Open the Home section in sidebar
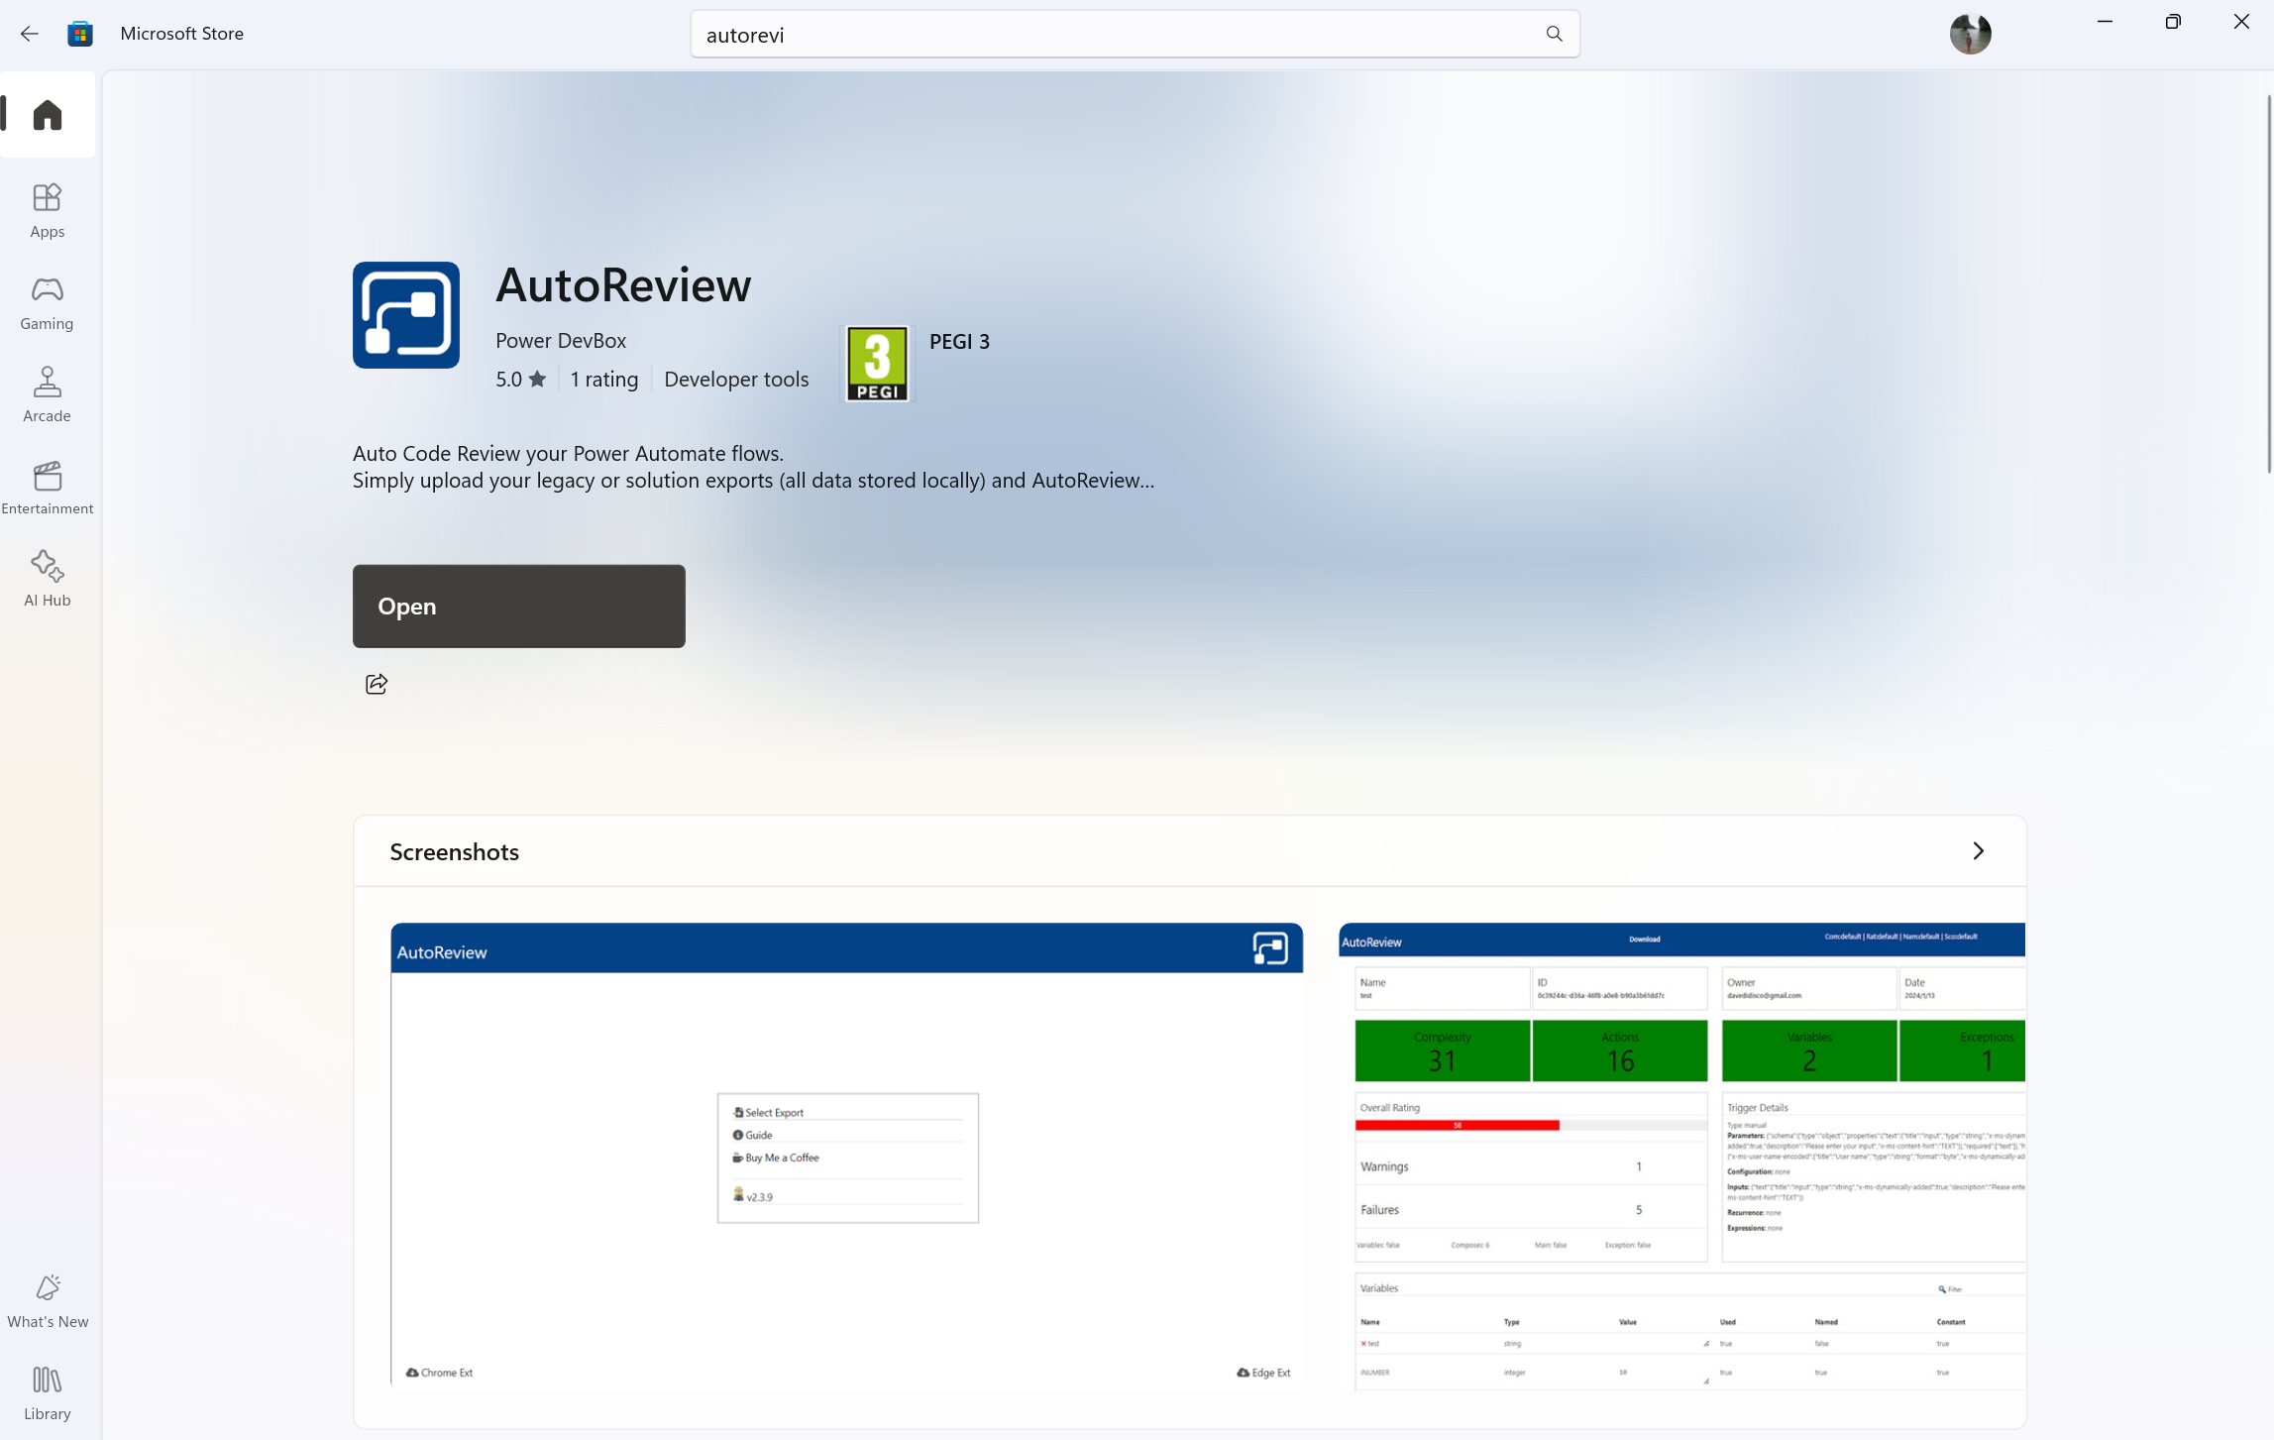 48,115
